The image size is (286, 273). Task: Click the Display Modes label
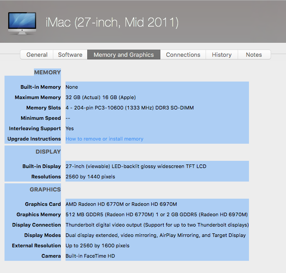pyautogui.click(x=42, y=235)
